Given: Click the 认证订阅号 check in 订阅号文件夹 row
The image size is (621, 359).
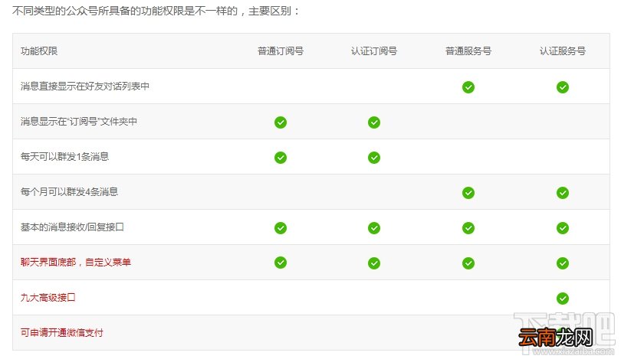Looking at the screenshot, I should 374,122.
